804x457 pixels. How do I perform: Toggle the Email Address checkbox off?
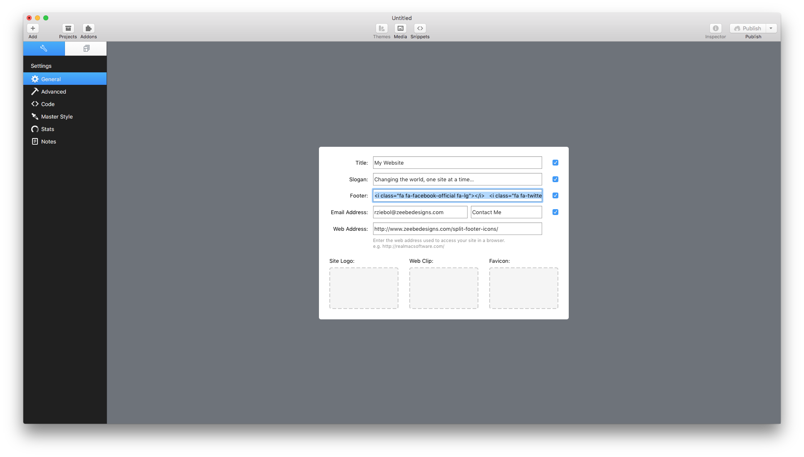click(x=555, y=212)
